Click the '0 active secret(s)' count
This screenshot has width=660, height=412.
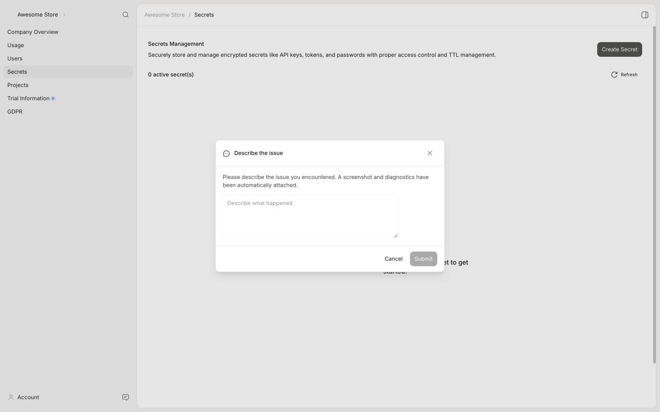point(171,75)
